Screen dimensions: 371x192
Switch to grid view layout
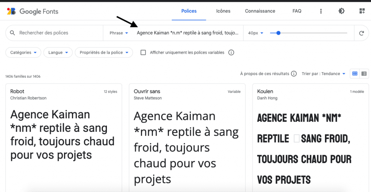355,74
